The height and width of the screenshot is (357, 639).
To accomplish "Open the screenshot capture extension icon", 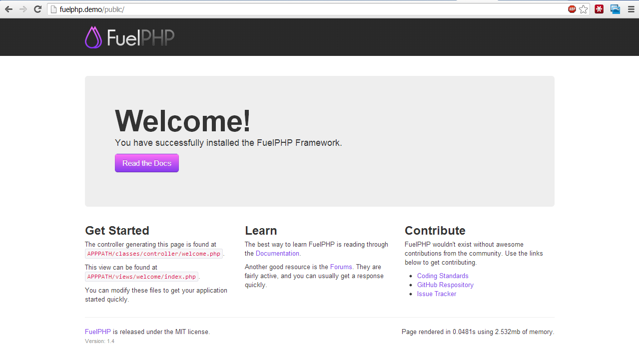I will click(615, 9).
